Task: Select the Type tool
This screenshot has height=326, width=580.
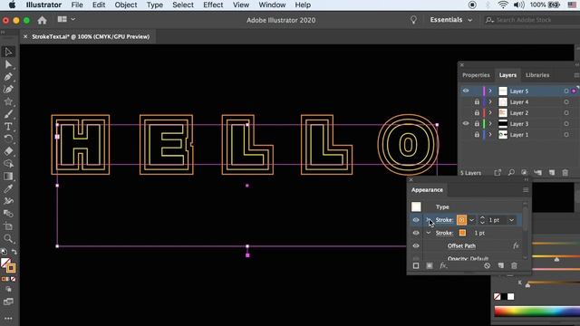Action: click(8, 127)
